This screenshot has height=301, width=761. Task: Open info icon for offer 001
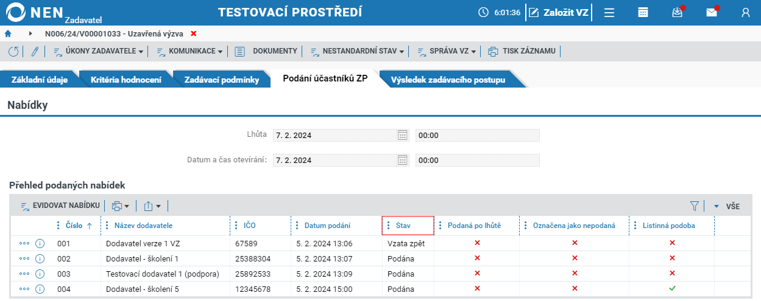pyautogui.click(x=40, y=243)
